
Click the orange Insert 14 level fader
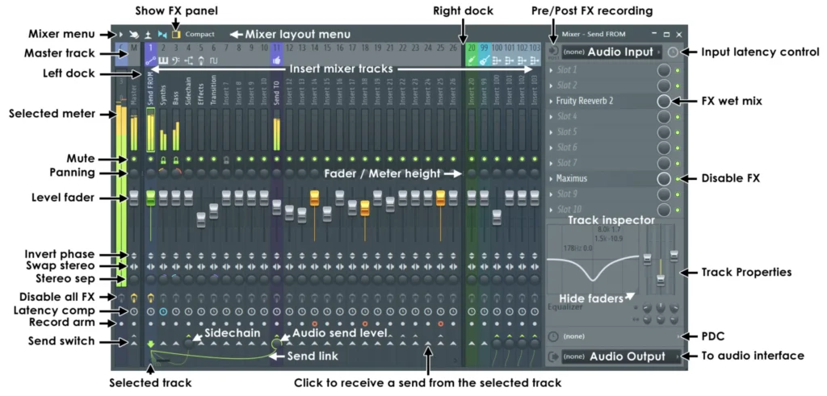315,198
